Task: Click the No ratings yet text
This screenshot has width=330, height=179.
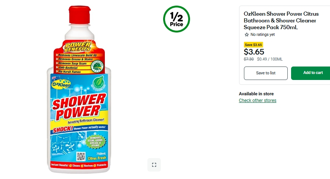Action: (x=262, y=34)
